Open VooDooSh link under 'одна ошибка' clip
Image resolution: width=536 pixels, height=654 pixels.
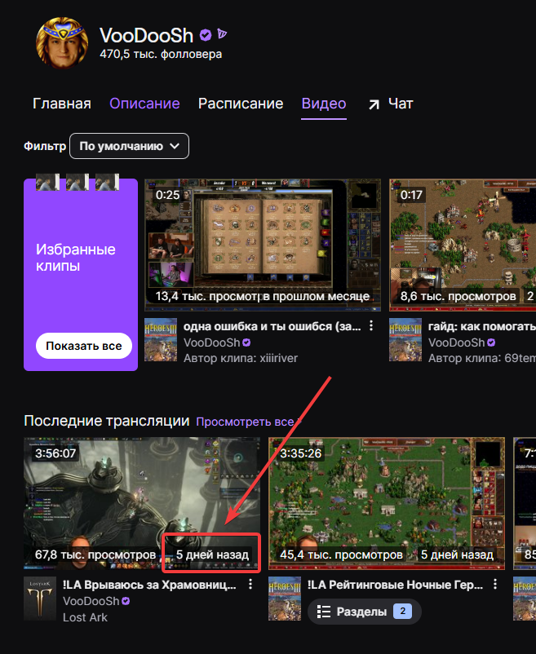coord(212,342)
